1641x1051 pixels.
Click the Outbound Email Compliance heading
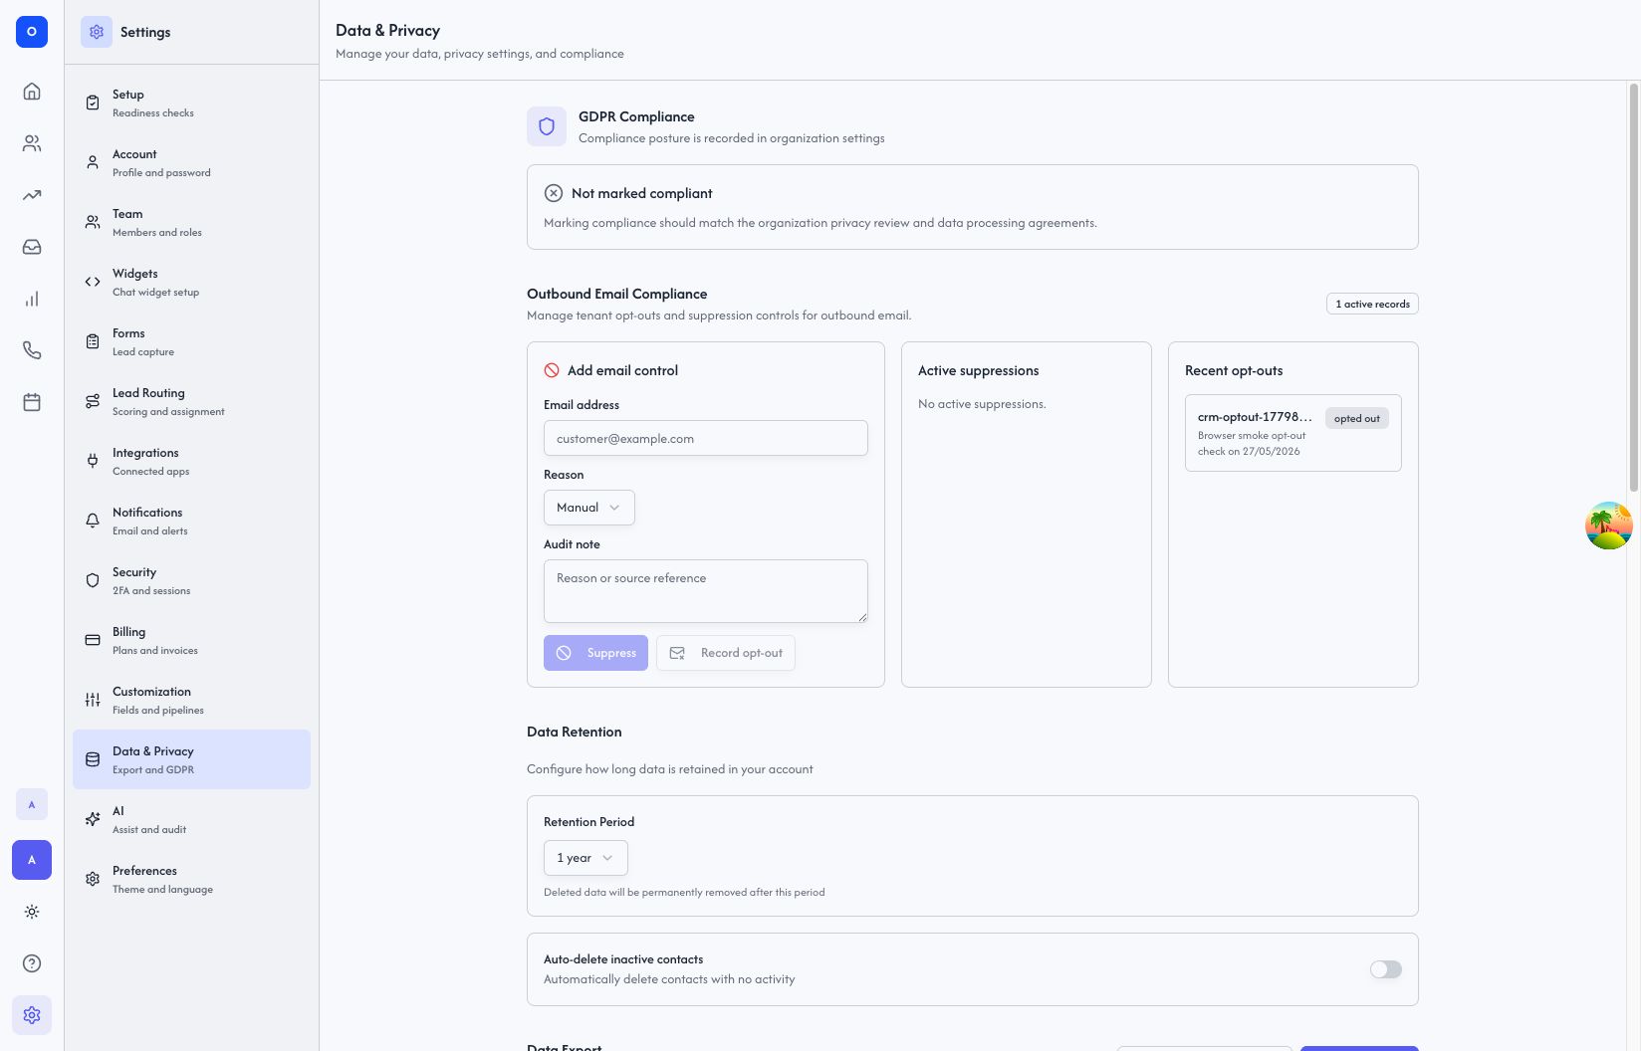coord(617,294)
